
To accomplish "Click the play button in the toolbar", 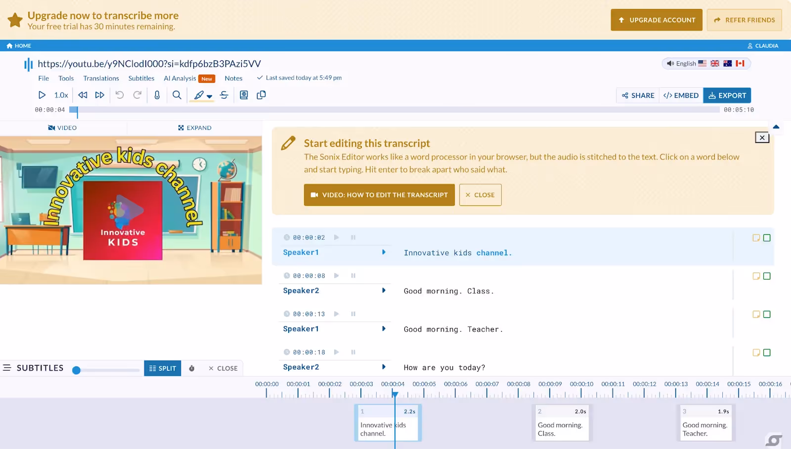I will [42, 95].
